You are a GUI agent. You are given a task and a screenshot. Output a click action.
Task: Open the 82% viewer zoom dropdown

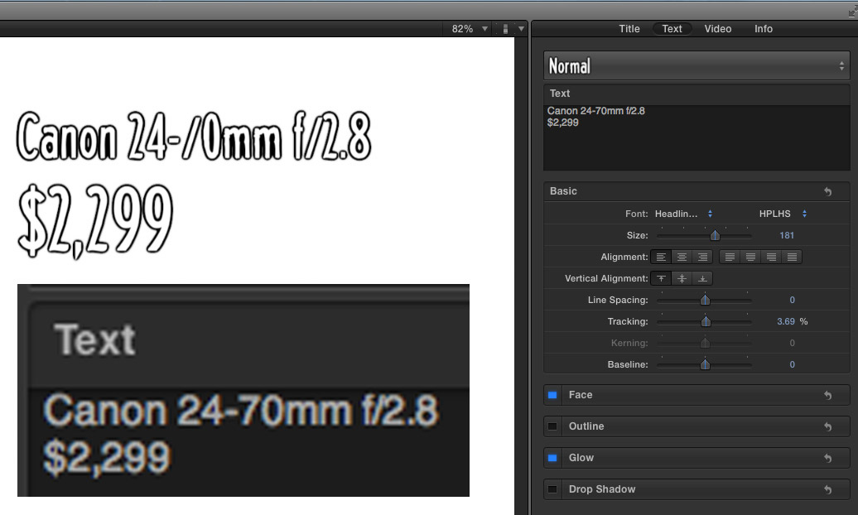click(469, 28)
